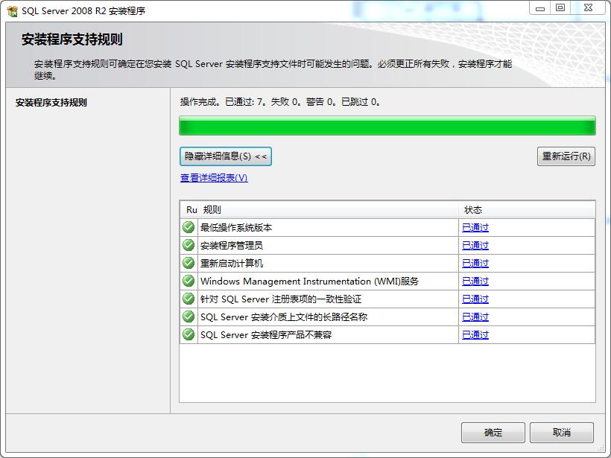Click the 确定 button
Viewport: 611px width, 458px height.
click(493, 432)
